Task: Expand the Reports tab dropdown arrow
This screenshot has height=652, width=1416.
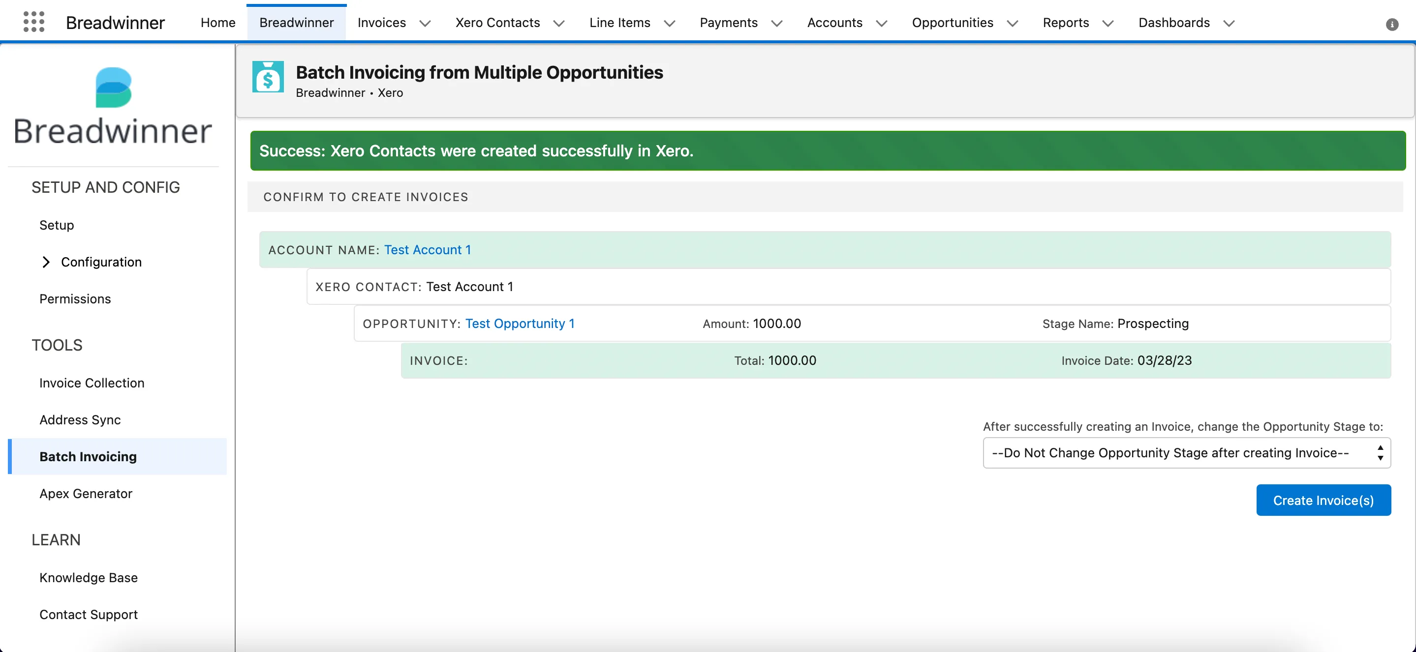Action: 1108,23
